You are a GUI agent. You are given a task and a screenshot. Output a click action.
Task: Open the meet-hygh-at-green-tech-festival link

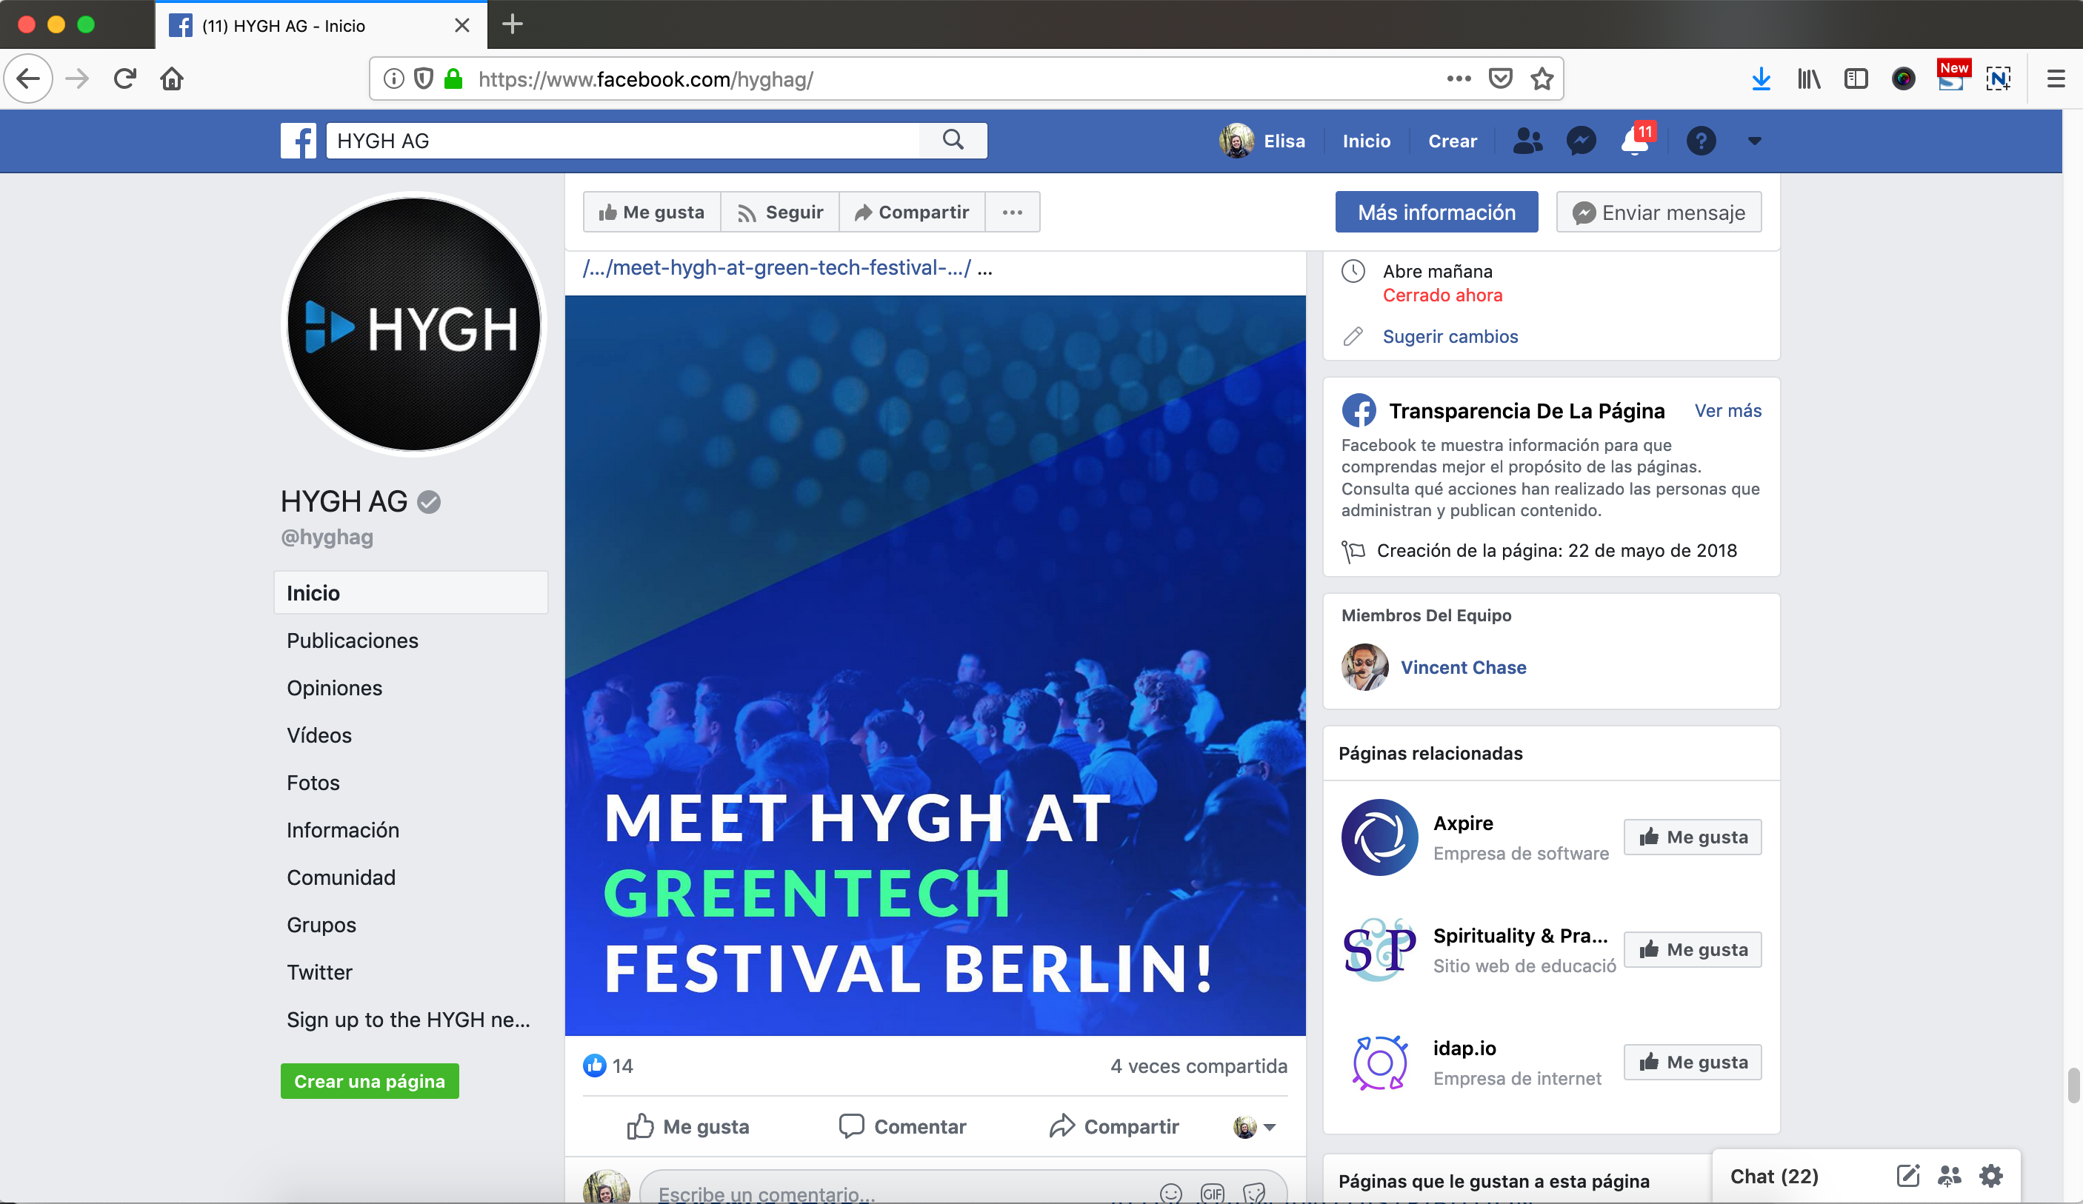click(778, 268)
